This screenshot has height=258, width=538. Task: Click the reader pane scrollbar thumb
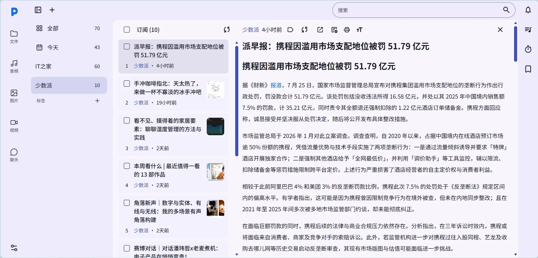(516, 44)
